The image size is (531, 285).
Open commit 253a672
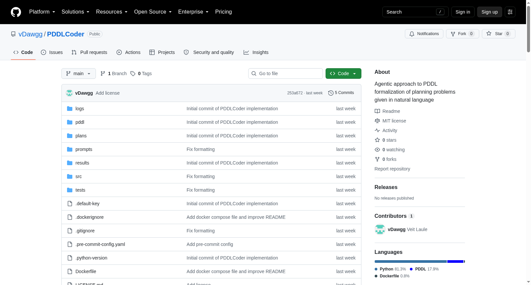295,93
